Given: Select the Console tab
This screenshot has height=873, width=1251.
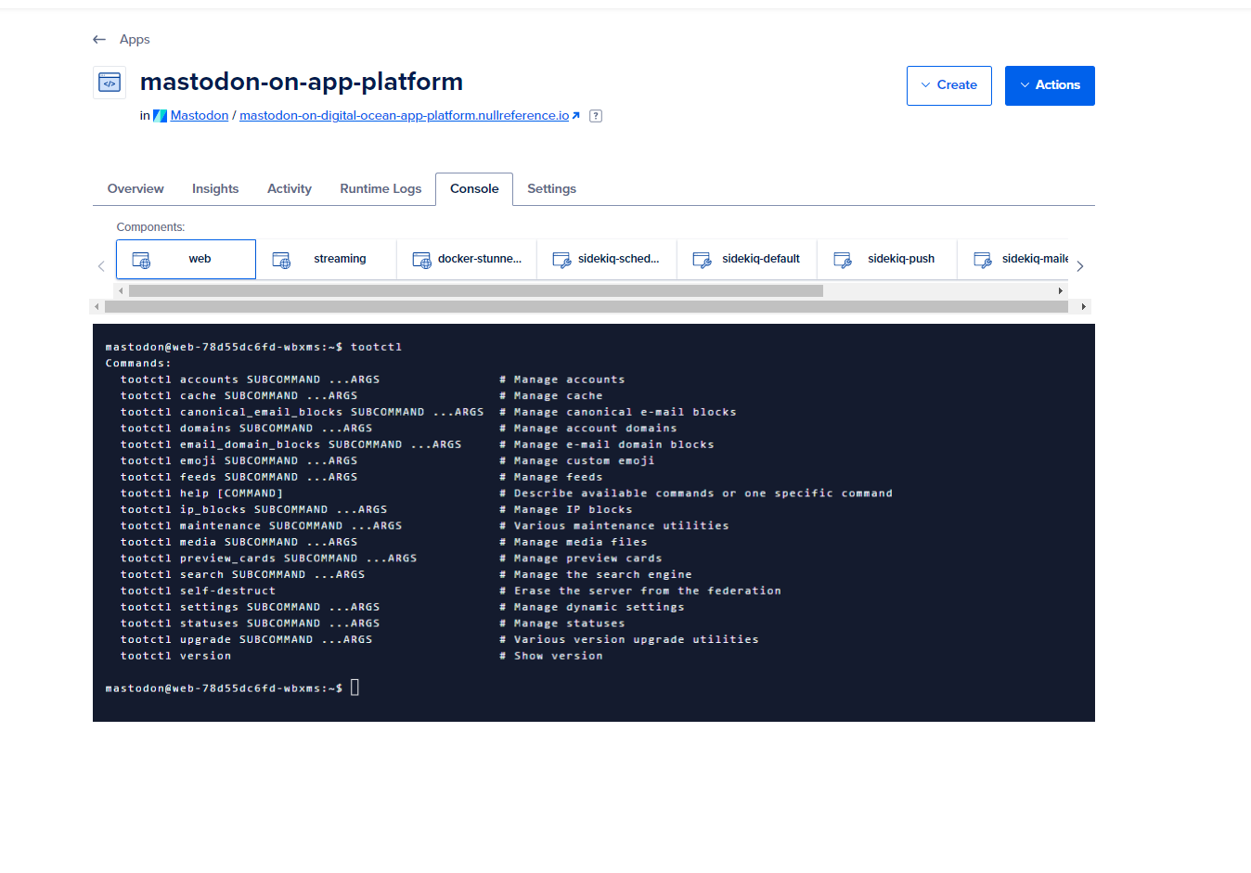Looking at the screenshot, I should pyautogui.click(x=474, y=188).
